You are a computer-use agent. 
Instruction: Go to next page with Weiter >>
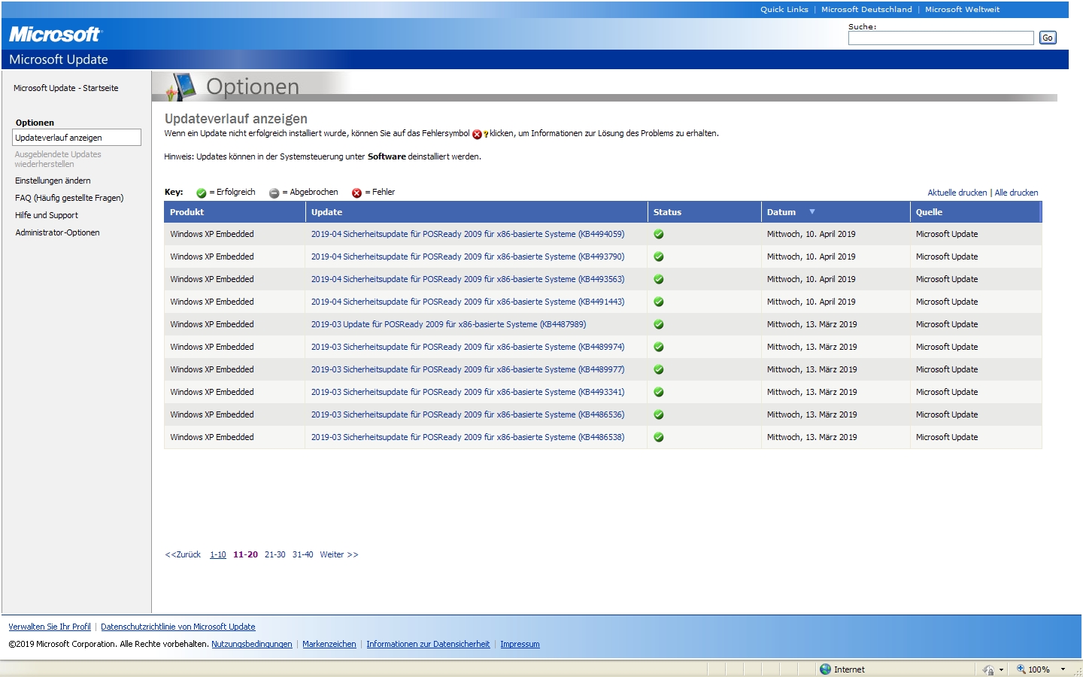[339, 554]
